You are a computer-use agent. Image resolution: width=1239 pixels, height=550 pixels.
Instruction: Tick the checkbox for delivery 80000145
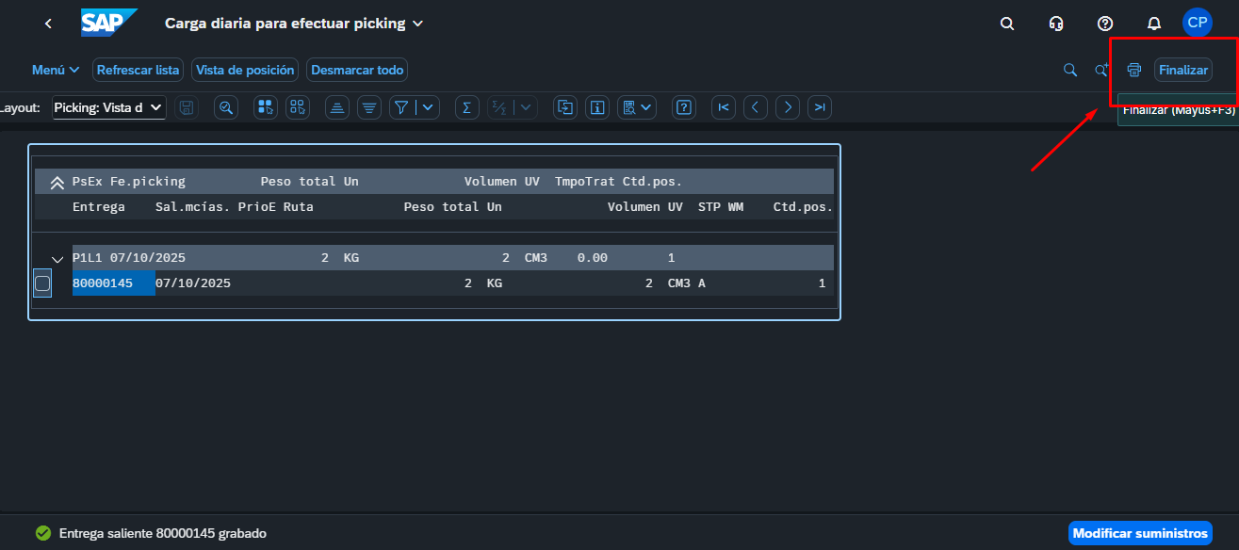tap(42, 283)
